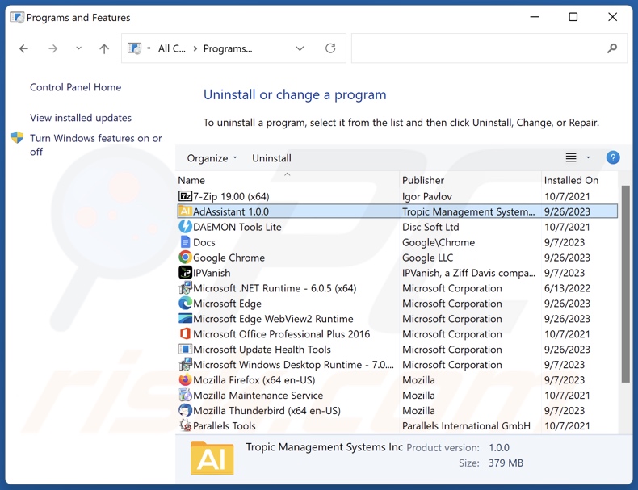
Task: Click the Disc Soft Ltd publisher cell
Action: coord(430,227)
